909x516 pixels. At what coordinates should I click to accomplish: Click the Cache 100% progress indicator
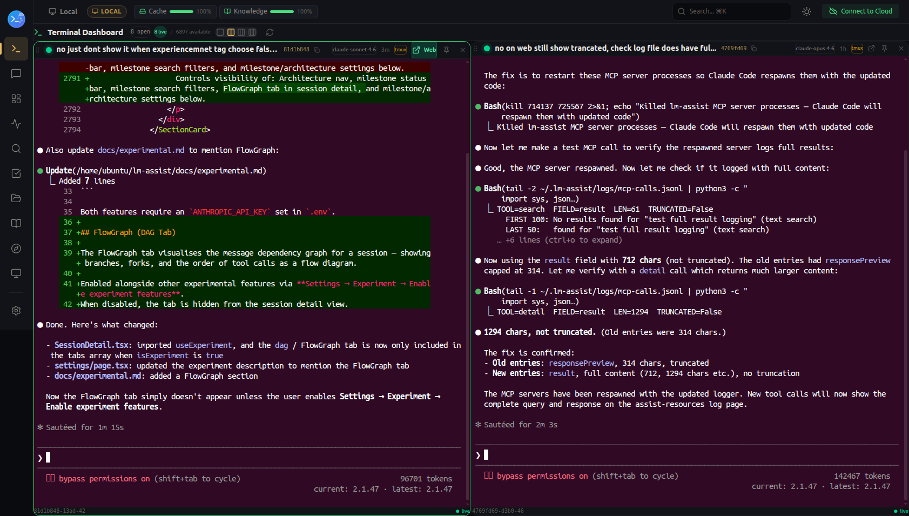tap(175, 11)
